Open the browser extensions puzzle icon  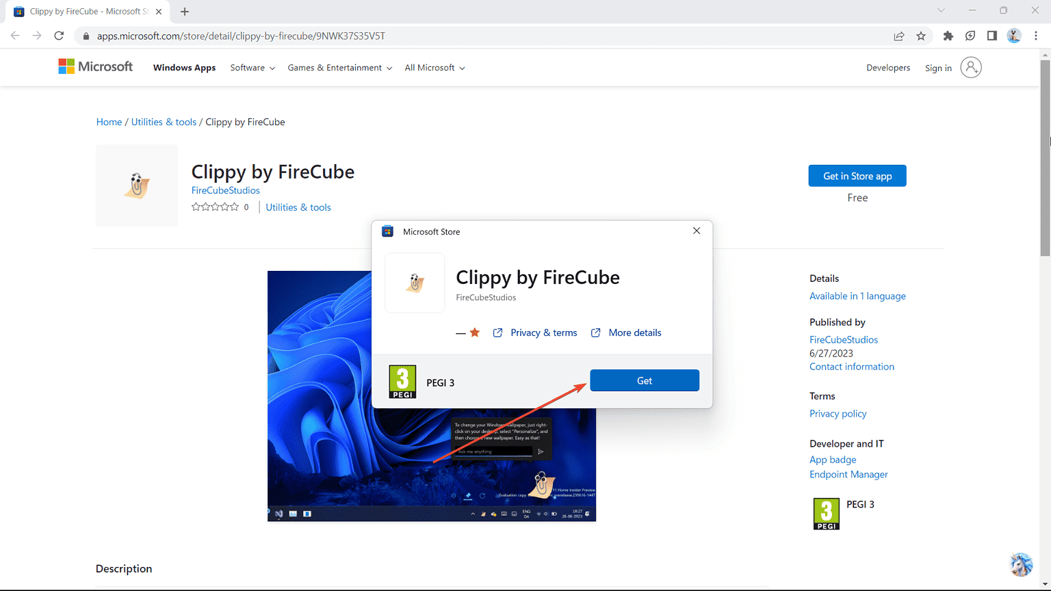(x=948, y=36)
